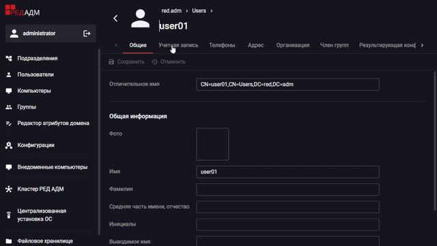Open the Общие tab
437x246 pixels.
click(138, 45)
